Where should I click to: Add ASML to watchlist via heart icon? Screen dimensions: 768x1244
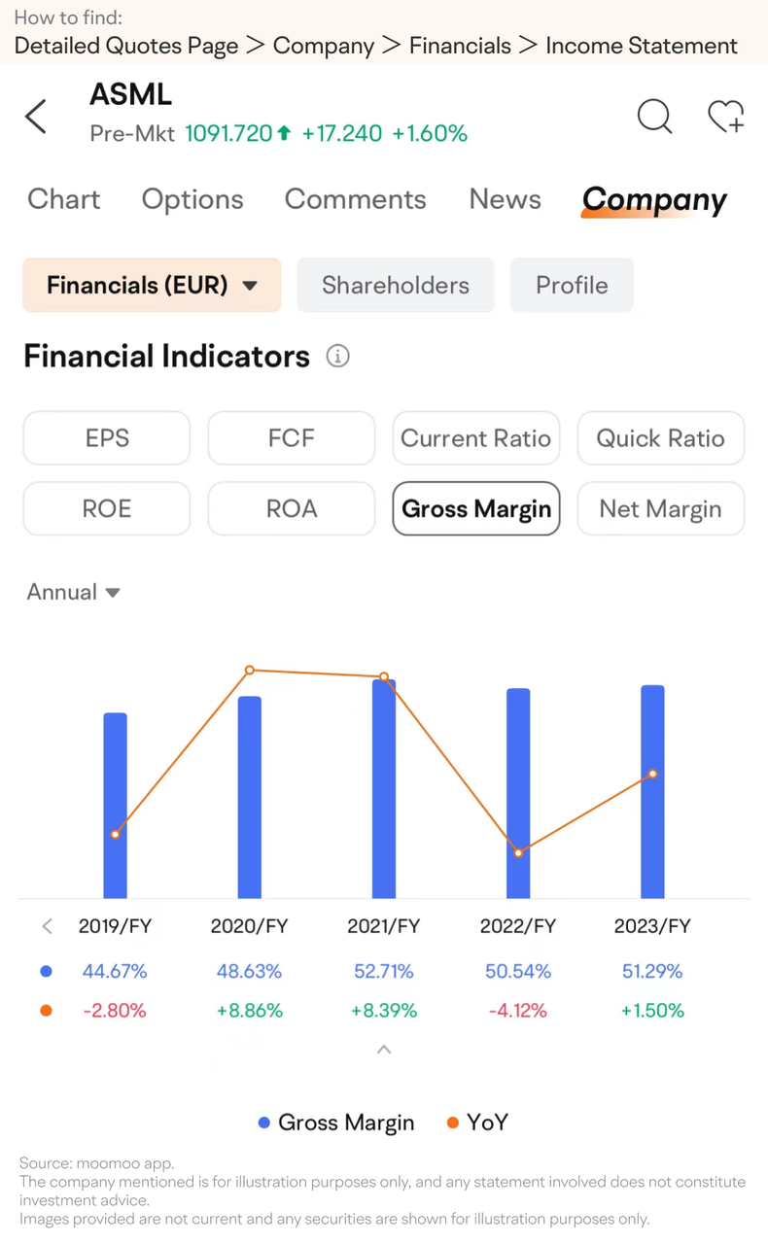point(726,117)
